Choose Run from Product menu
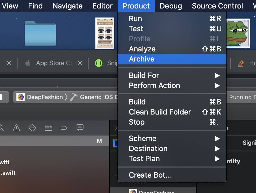 [172, 19]
